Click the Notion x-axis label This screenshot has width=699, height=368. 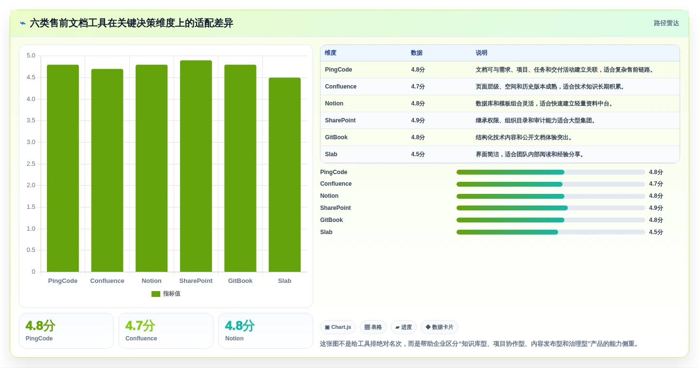point(152,281)
